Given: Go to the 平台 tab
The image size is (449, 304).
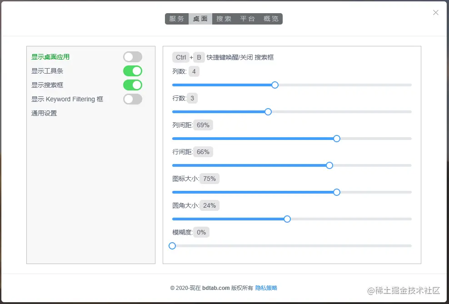Looking at the screenshot, I should tap(248, 19).
